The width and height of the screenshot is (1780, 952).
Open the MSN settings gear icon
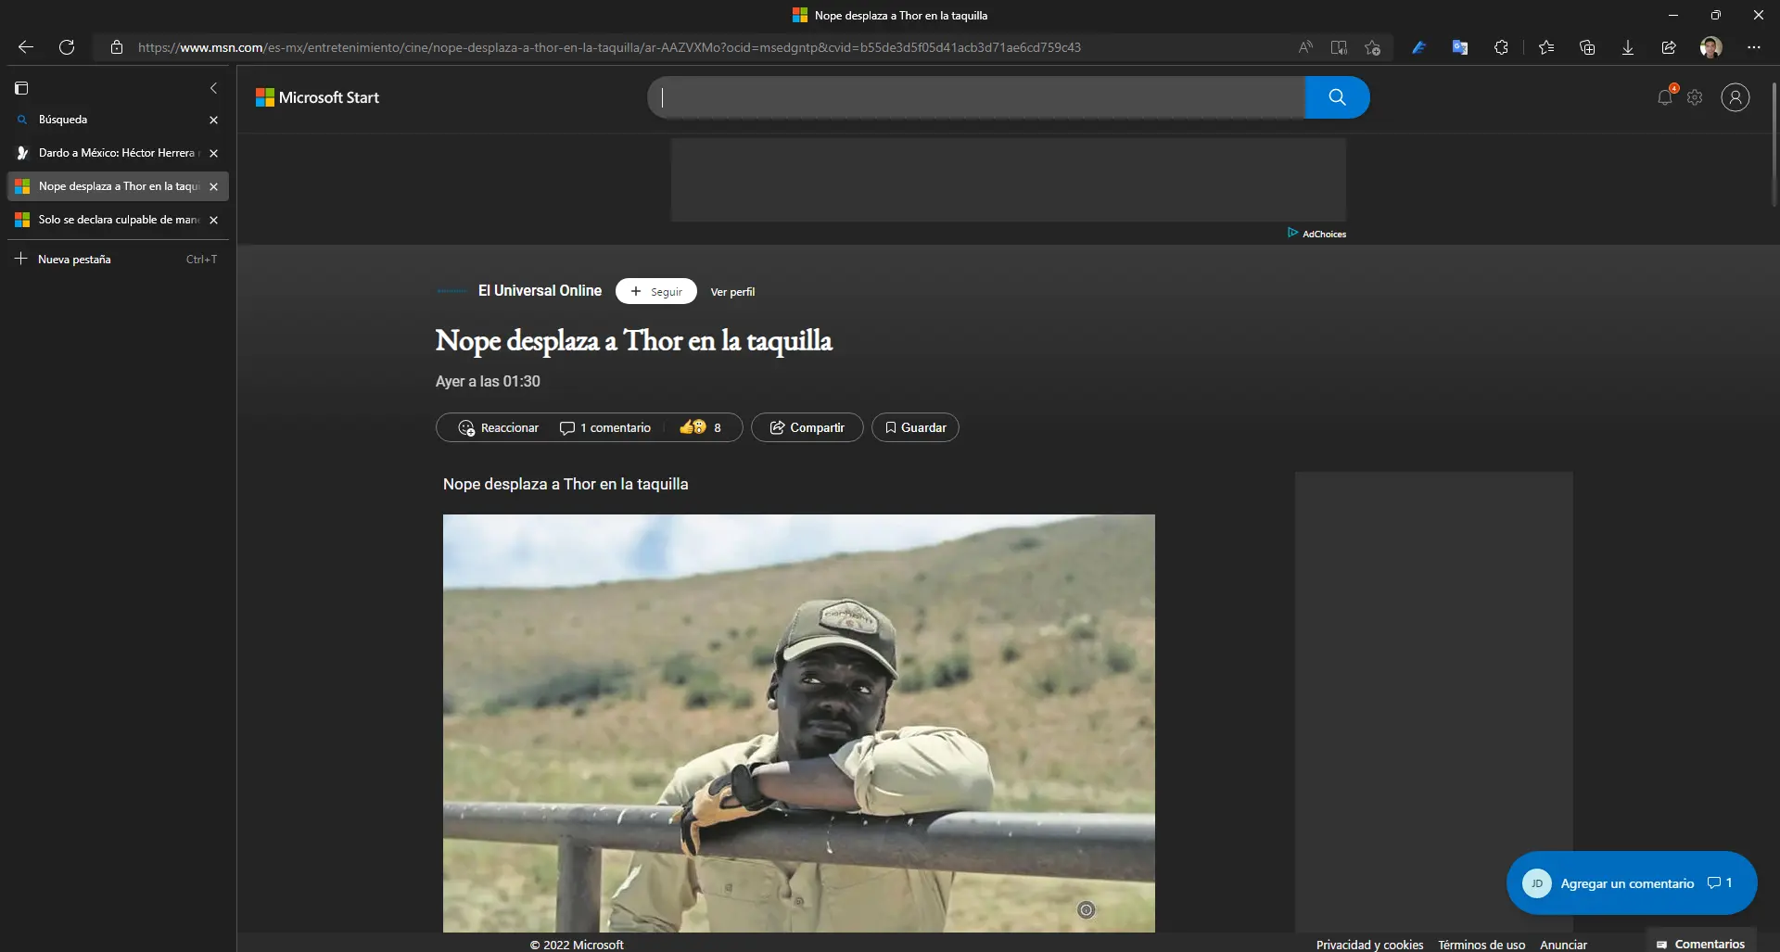(x=1695, y=97)
